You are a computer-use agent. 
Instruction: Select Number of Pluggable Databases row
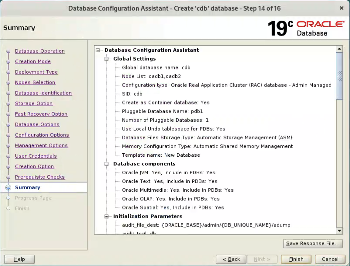coord(165,120)
